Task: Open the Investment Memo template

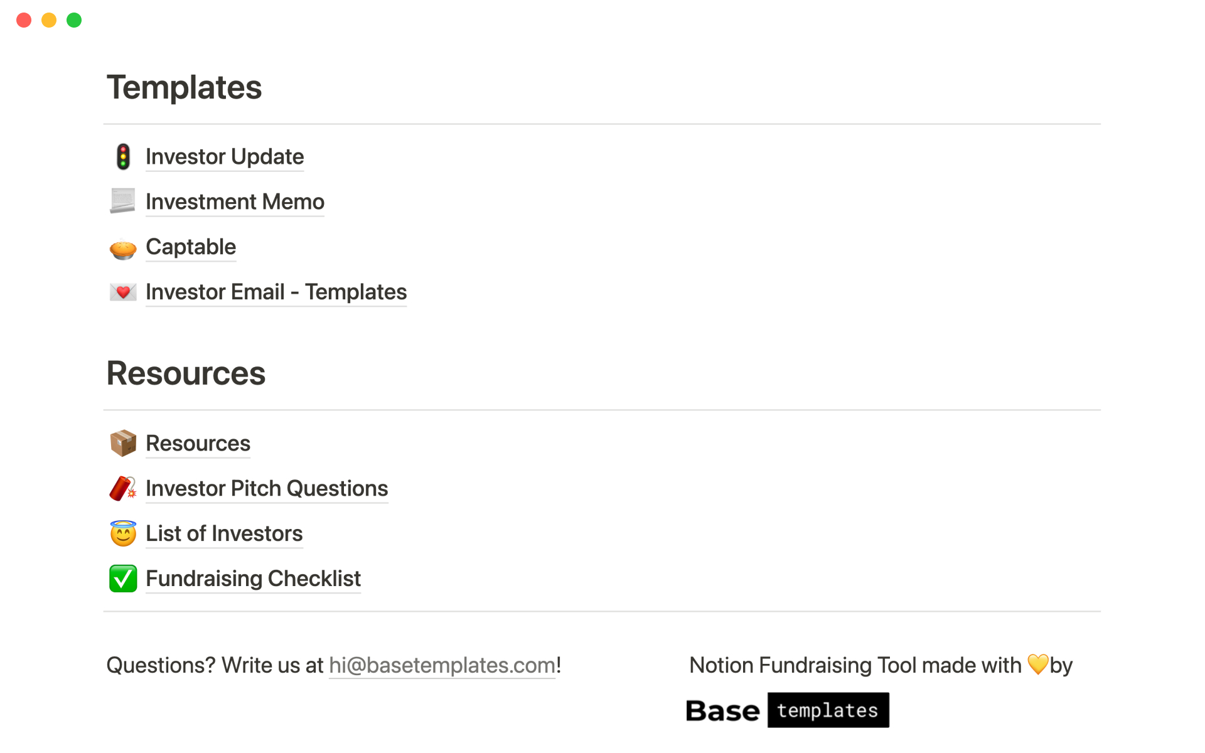Action: 235,202
